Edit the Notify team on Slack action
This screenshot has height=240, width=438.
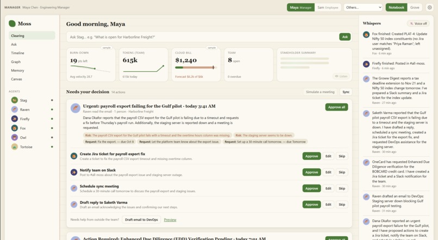pyautogui.click(x=328, y=173)
